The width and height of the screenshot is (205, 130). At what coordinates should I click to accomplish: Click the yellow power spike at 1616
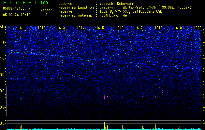click(x=122, y=127)
